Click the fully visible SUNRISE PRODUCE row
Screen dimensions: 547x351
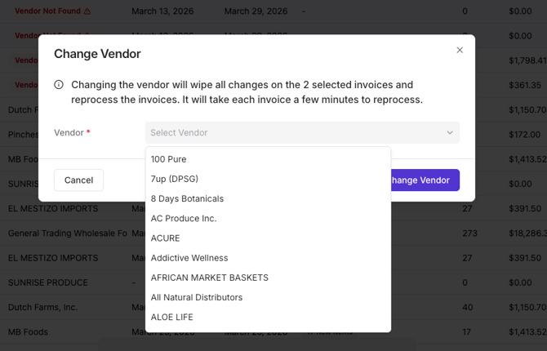48,282
